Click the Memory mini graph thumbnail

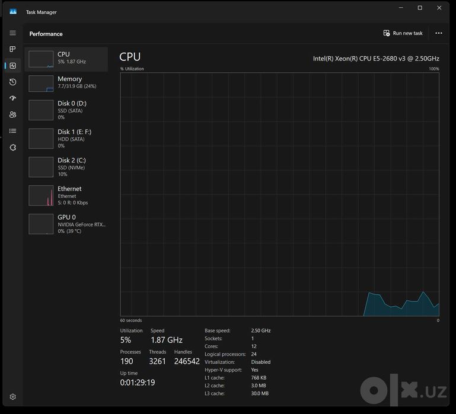41,84
